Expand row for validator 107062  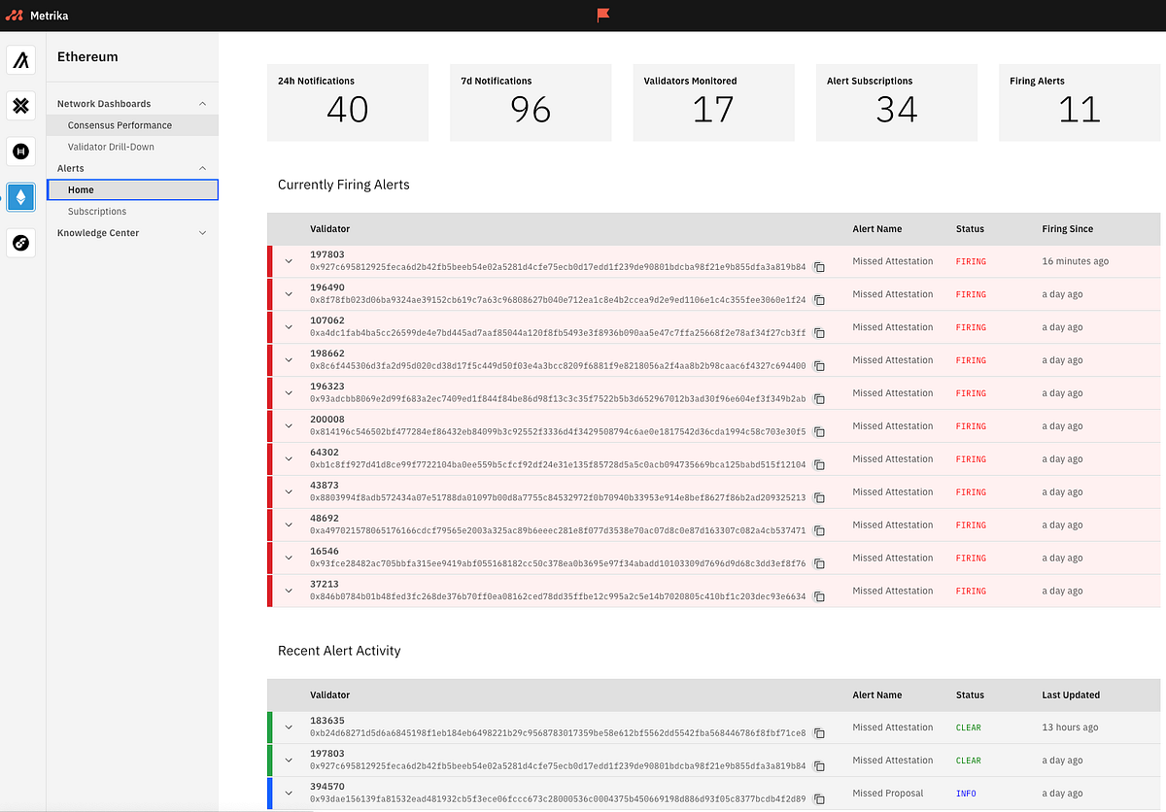pos(289,327)
